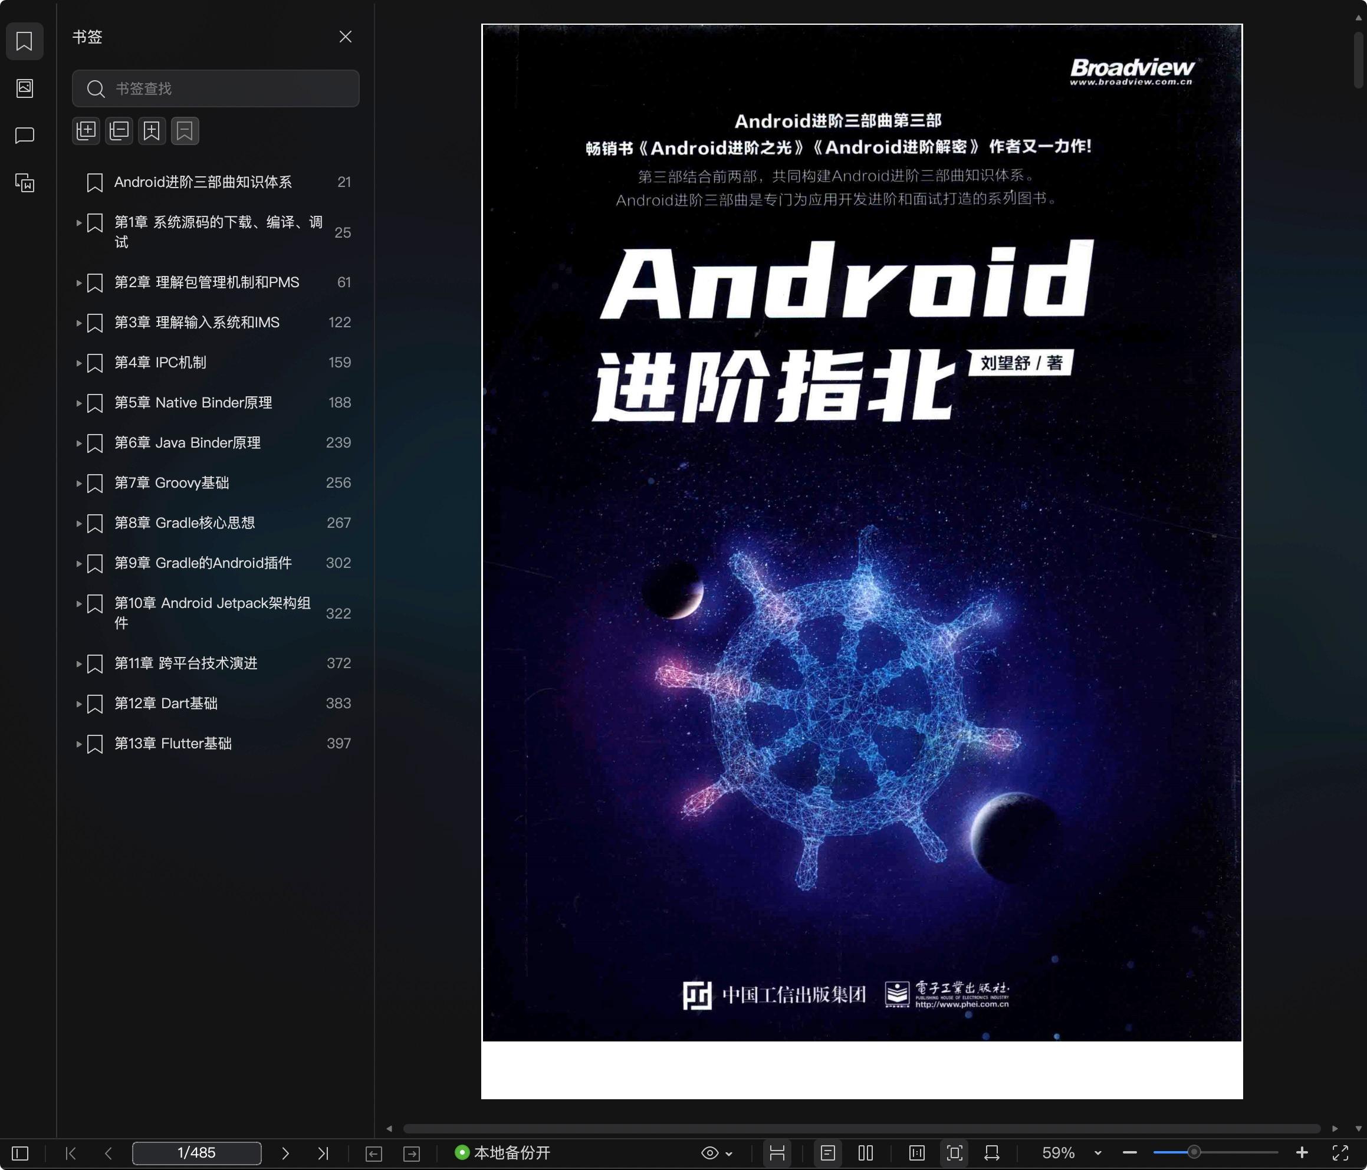Click the horizontal scrollbar under the page
1367x1170 pixels.
[x=861, y=1129]
